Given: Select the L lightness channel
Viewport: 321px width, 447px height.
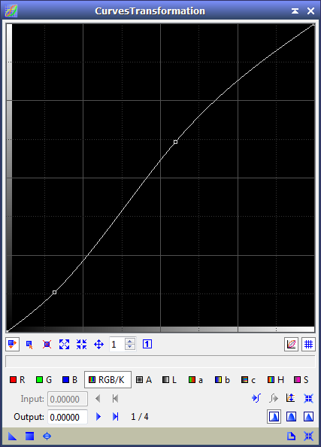Looking at the screenshot, I should [169, 380].
